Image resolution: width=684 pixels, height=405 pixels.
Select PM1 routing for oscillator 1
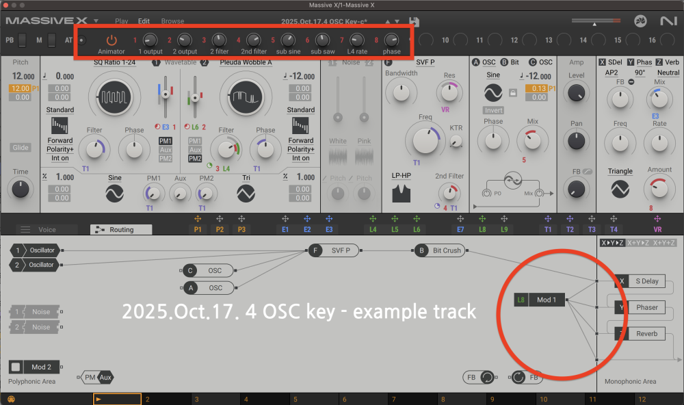coord(166,141)
